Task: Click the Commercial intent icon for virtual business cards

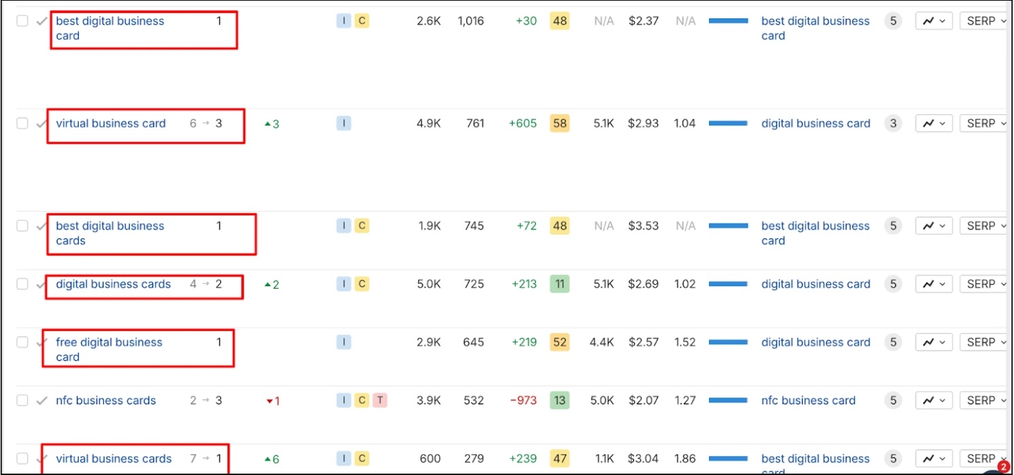Action: (x=362, y=459)
